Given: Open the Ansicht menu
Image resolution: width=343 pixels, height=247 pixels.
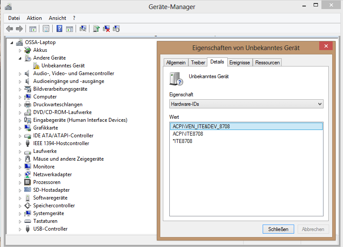Looking at the screenshot, I should click(x=57, y=18).
